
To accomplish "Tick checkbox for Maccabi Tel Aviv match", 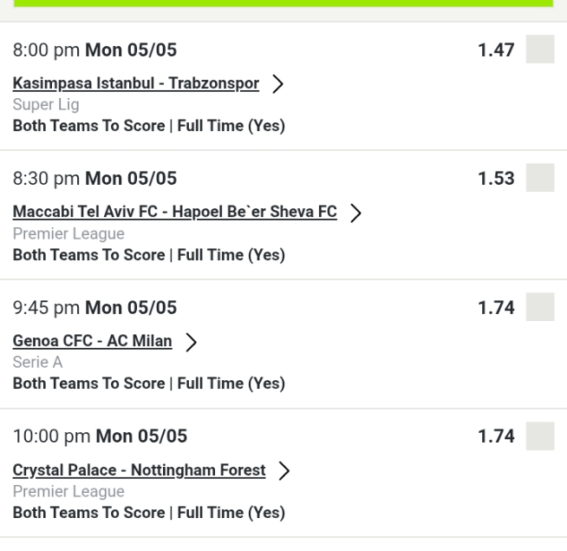I will pos(540,179).
